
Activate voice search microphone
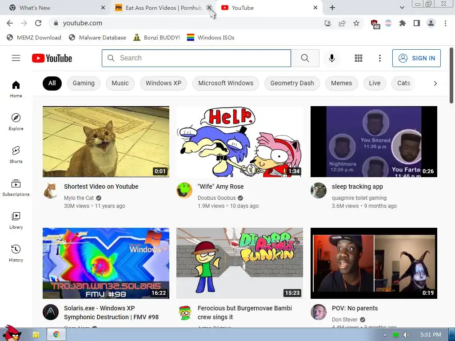[x=331, y=58]
